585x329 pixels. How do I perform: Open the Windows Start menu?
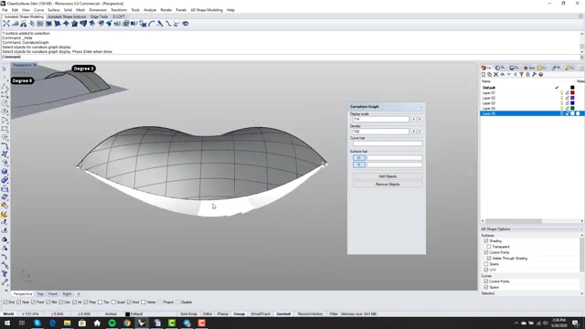[7, 323]
